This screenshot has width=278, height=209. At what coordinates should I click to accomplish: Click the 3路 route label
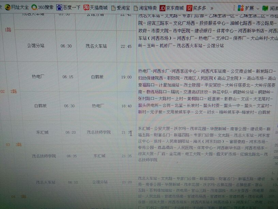(x=19, y=145)
